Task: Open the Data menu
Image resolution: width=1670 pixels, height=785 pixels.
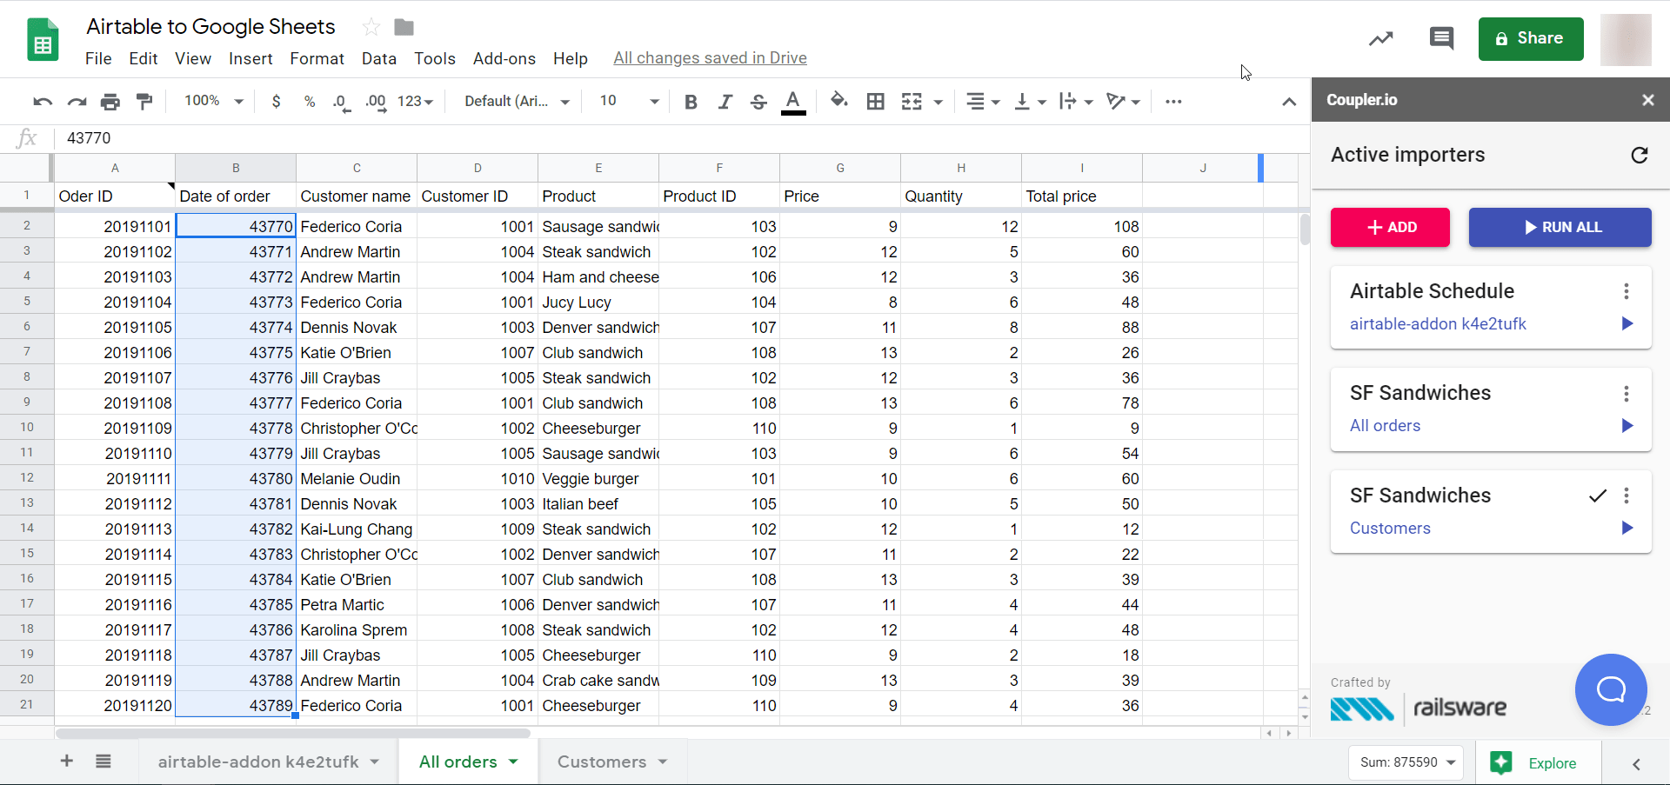Action: pyautogui.click(x=379, y=58)
